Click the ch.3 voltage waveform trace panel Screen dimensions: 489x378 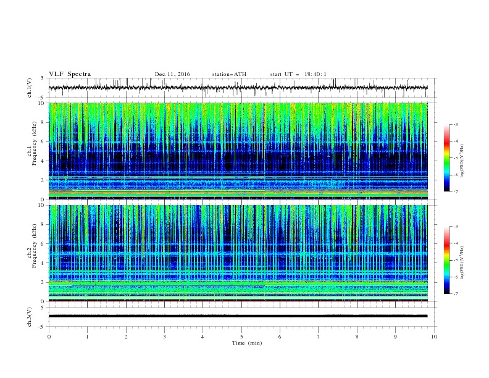[241, 317]
